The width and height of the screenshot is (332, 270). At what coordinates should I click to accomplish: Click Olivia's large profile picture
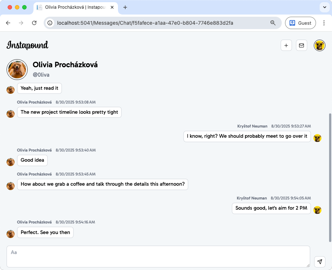[17, 69]
